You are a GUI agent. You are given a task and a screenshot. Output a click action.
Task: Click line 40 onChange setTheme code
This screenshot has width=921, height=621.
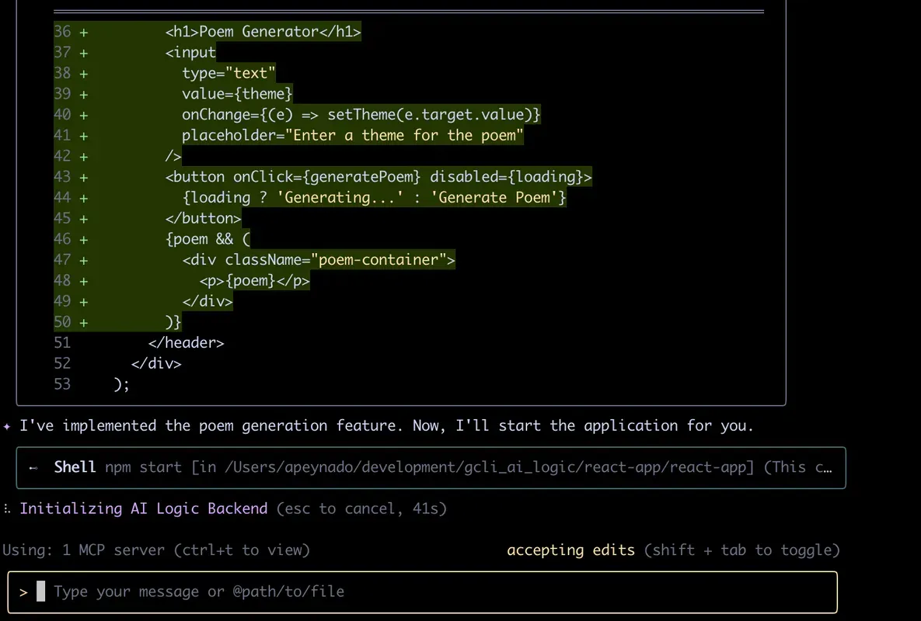(361, 114)
